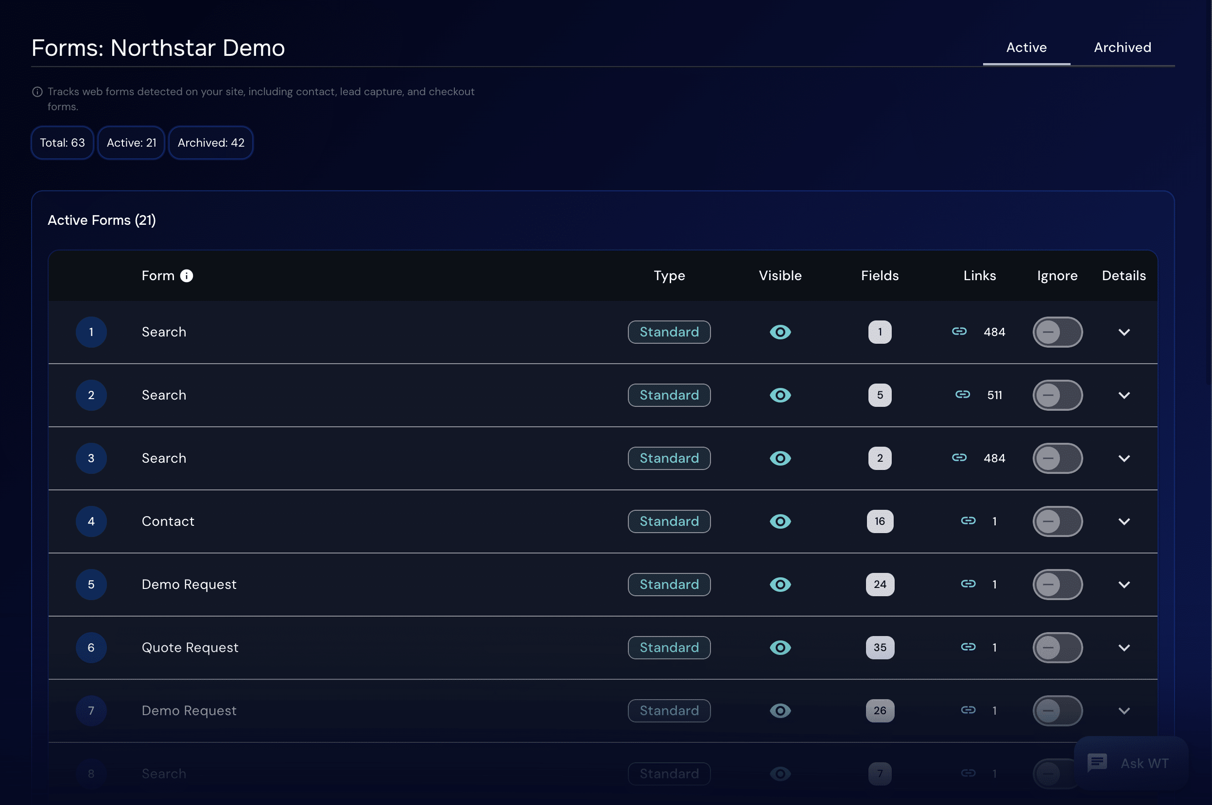The height and width of the screenshot is (805, 1212).
Task: Switch to the Active tab
Action: 1026,48
